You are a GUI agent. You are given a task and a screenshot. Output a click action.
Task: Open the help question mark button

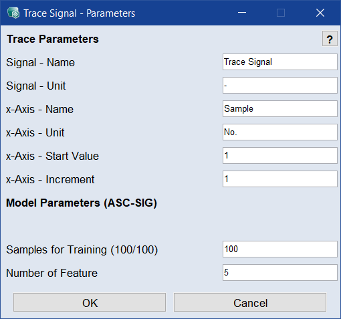pos(330,39)
